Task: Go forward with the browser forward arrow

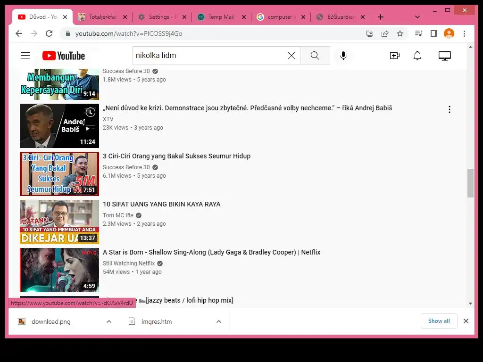Action: tap(34, 33)
